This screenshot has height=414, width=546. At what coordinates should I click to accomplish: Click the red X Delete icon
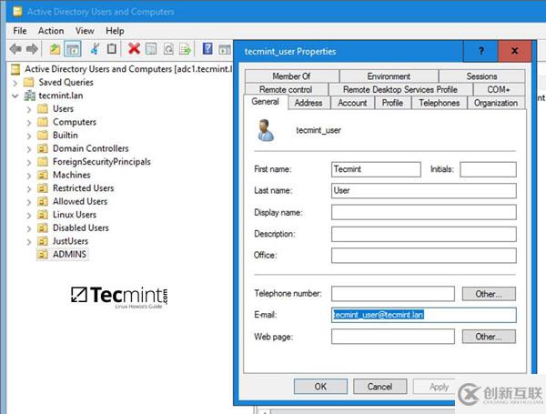coord(134,49)
